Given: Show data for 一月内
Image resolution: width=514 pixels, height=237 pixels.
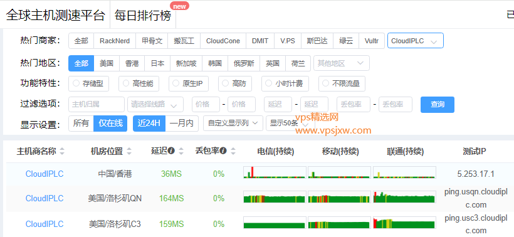Looking at the screenshot, I should [182, 124].
